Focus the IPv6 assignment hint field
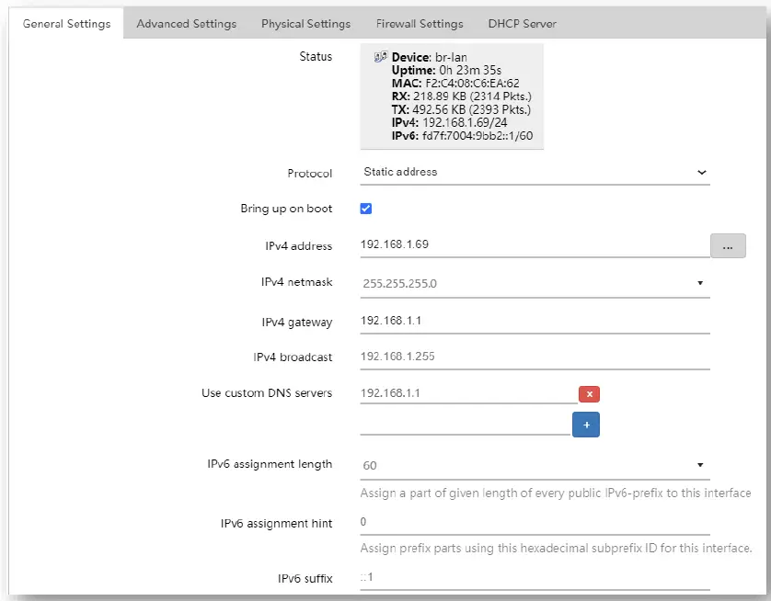771x601 pixels. point(535,523)
